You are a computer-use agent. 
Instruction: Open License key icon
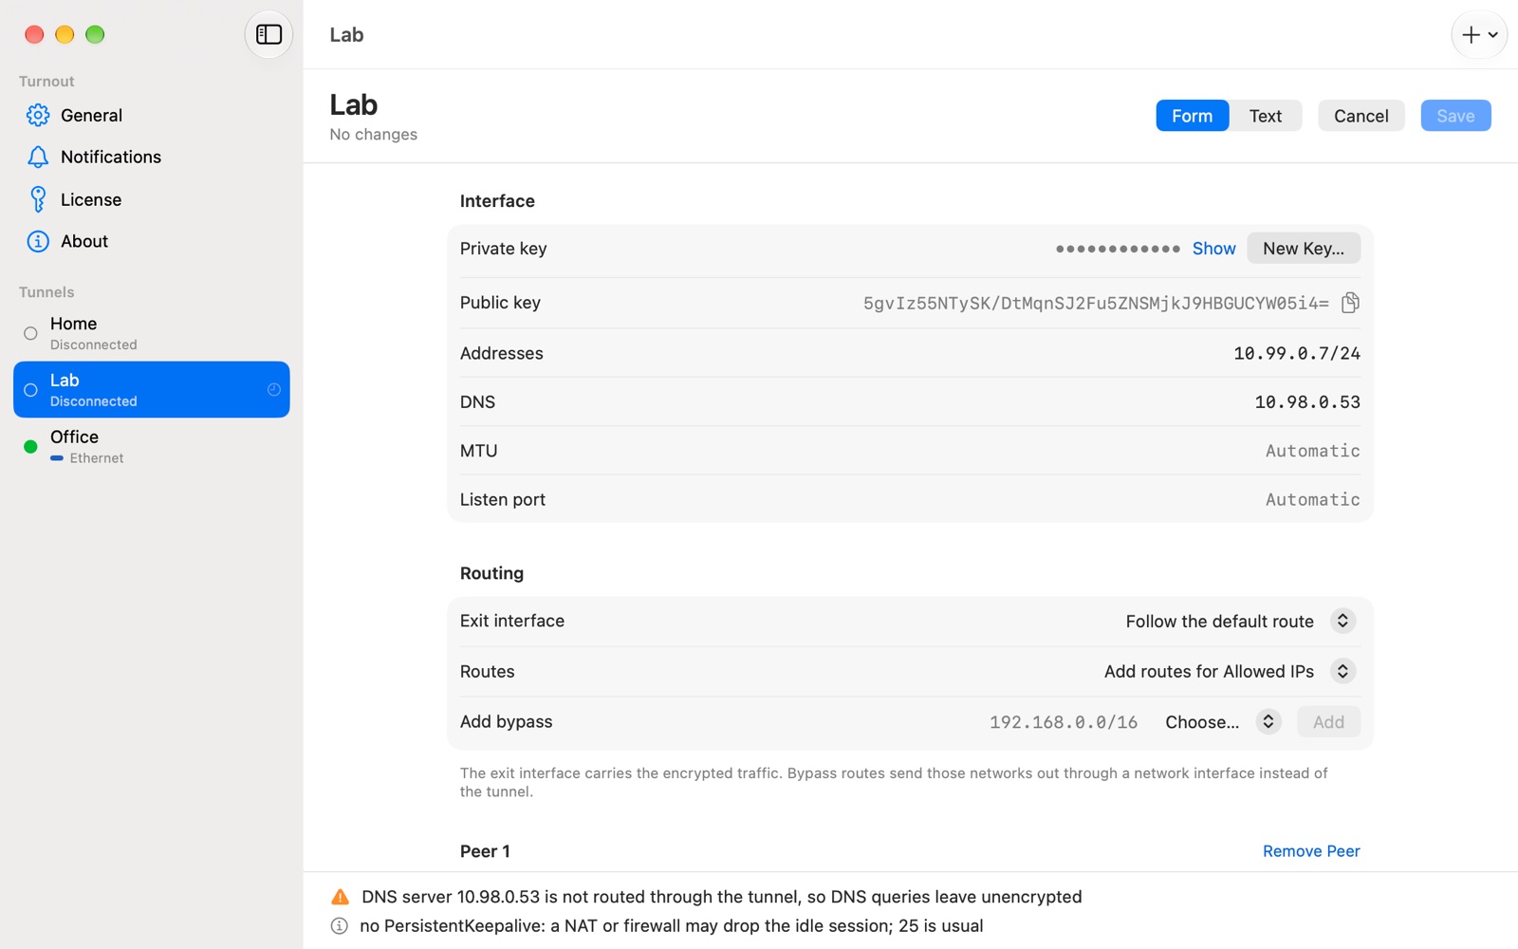click(38, 199)
